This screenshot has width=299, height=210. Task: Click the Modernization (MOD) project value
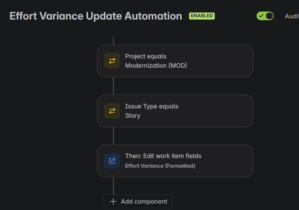tap(156, 66)
